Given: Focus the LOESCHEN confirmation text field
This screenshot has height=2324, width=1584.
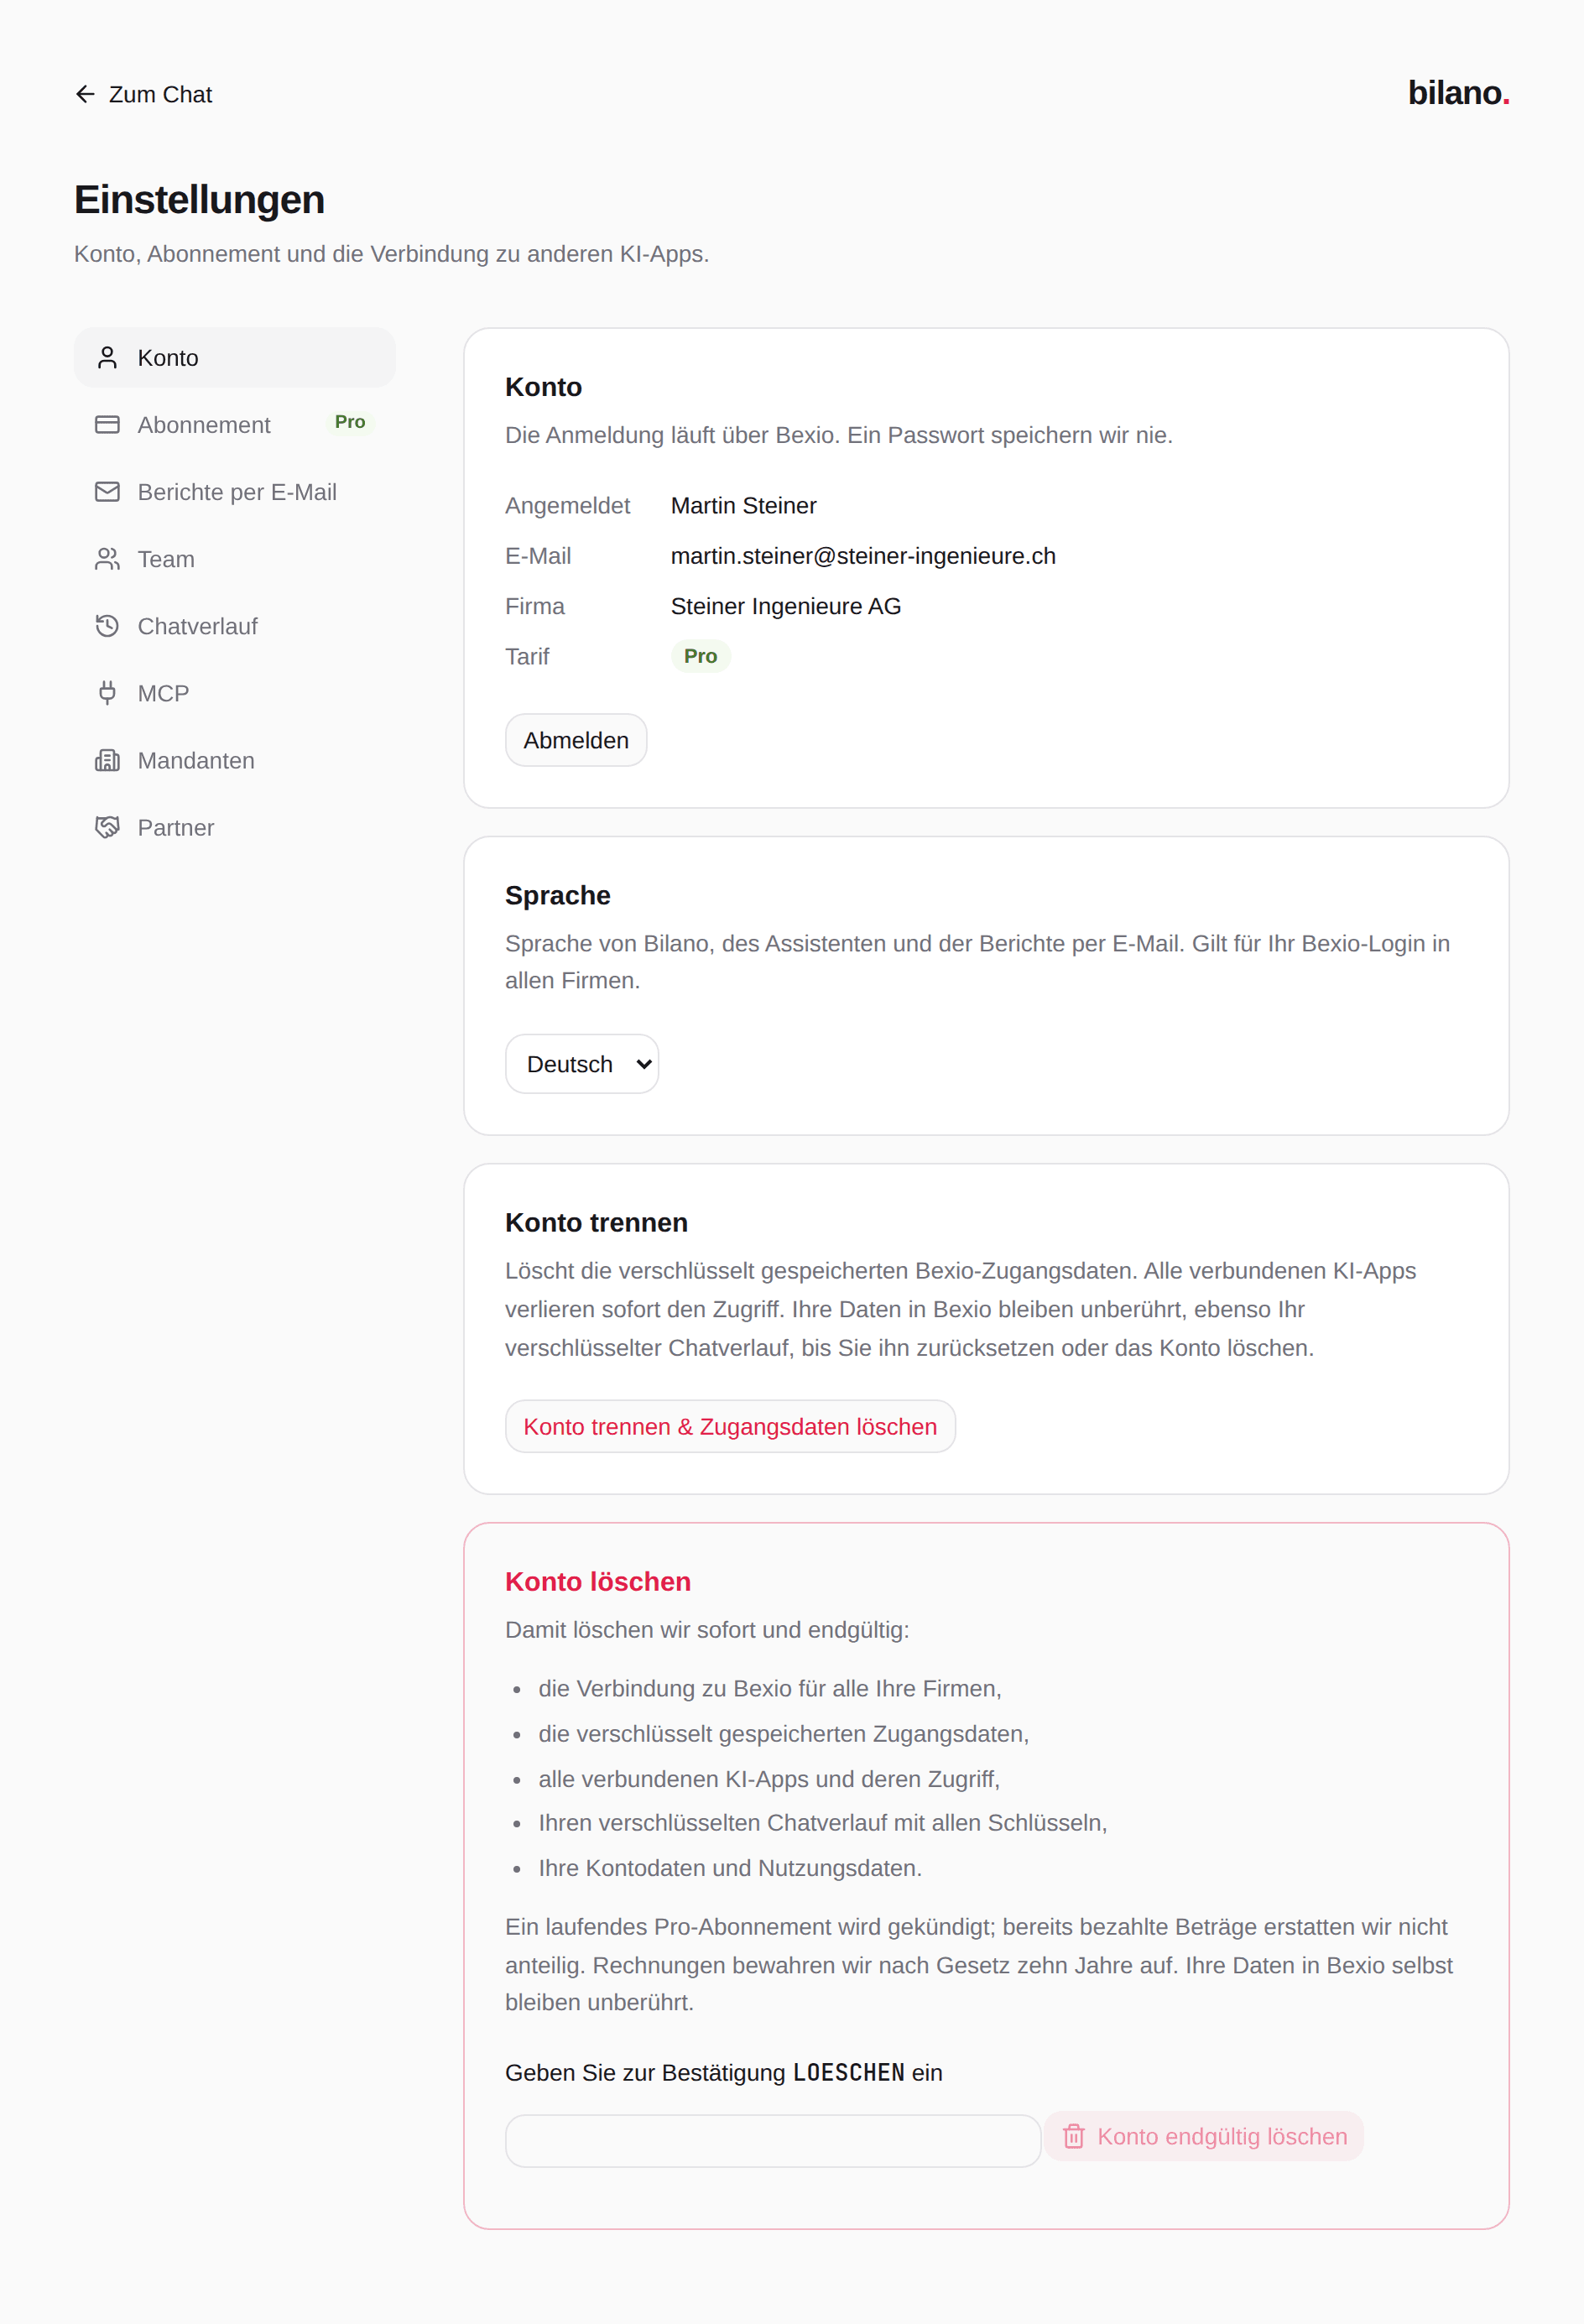Looking at the screenshot, I should click(x=773, y=2141).
